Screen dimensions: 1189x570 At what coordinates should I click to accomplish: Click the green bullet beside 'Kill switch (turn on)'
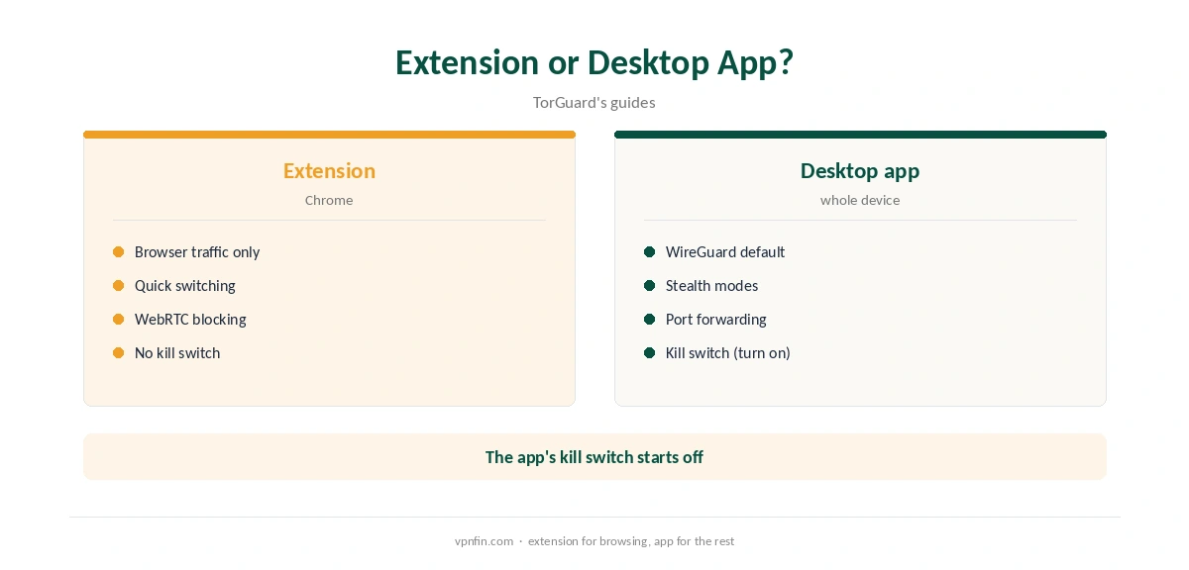650,353
